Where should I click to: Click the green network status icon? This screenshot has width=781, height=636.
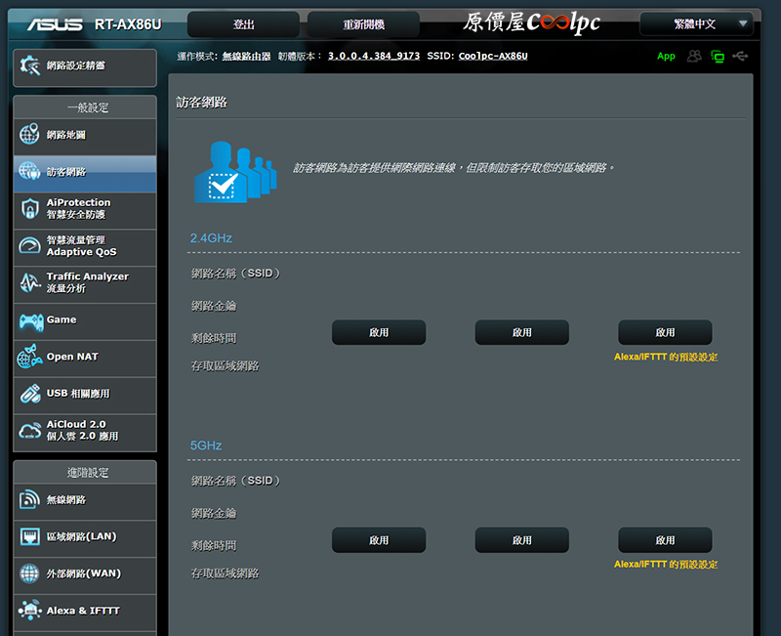coord(718,56)
